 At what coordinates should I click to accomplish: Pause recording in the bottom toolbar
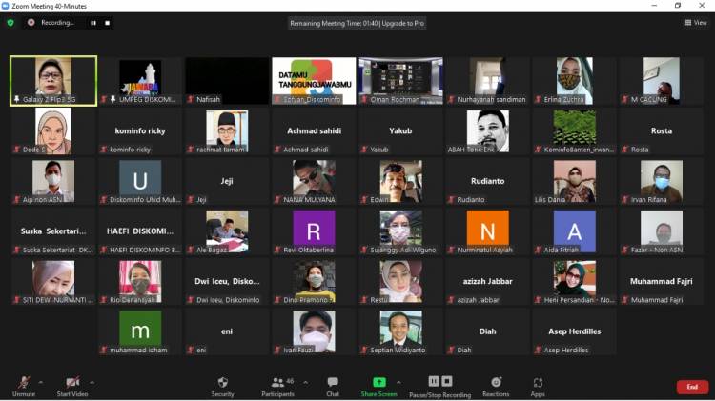tap(434, 381)
